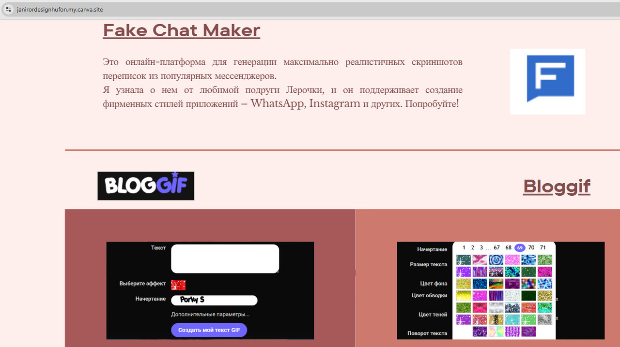The image size is (620, 347).
Task: Go to page 67 of effects
Action: point(496,247)
